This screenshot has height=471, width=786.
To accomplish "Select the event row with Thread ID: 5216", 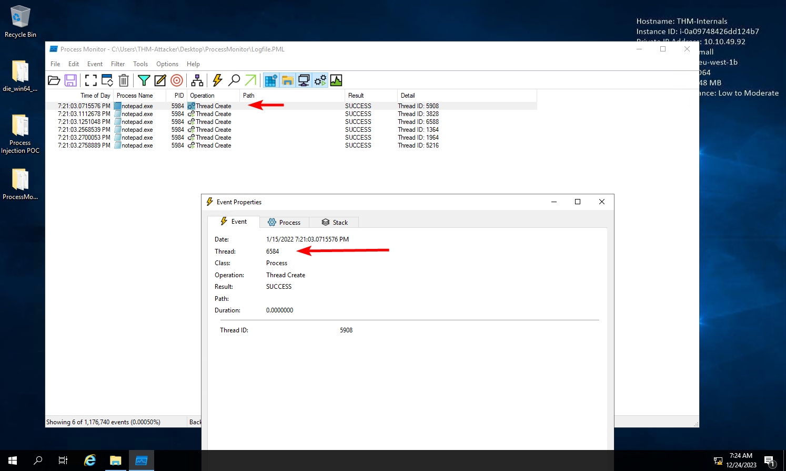I will [291, 145].
